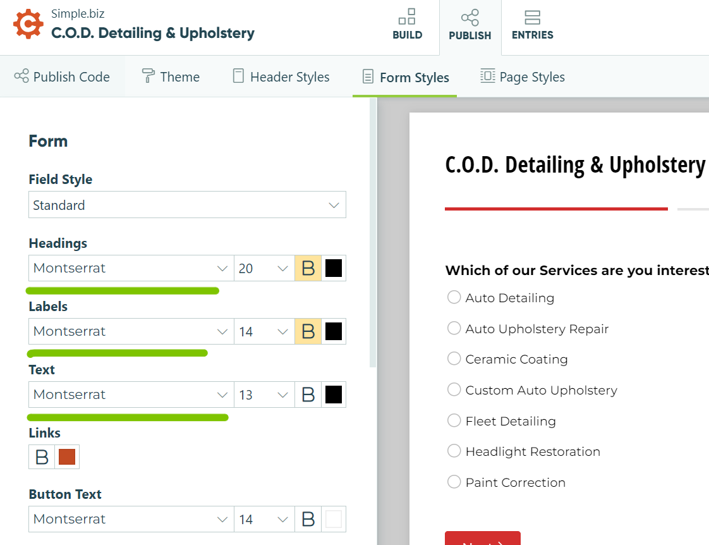Screen dimensions: 709x545
Task: Select the Auto Upholstery Repair option
Action: [454, 328]
